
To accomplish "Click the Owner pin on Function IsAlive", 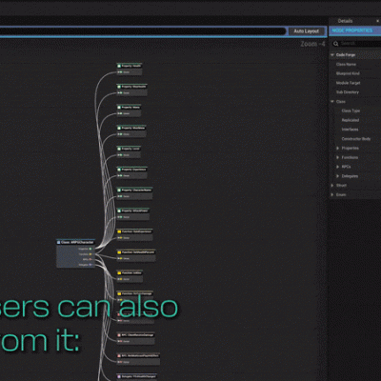I will point(120,279).
